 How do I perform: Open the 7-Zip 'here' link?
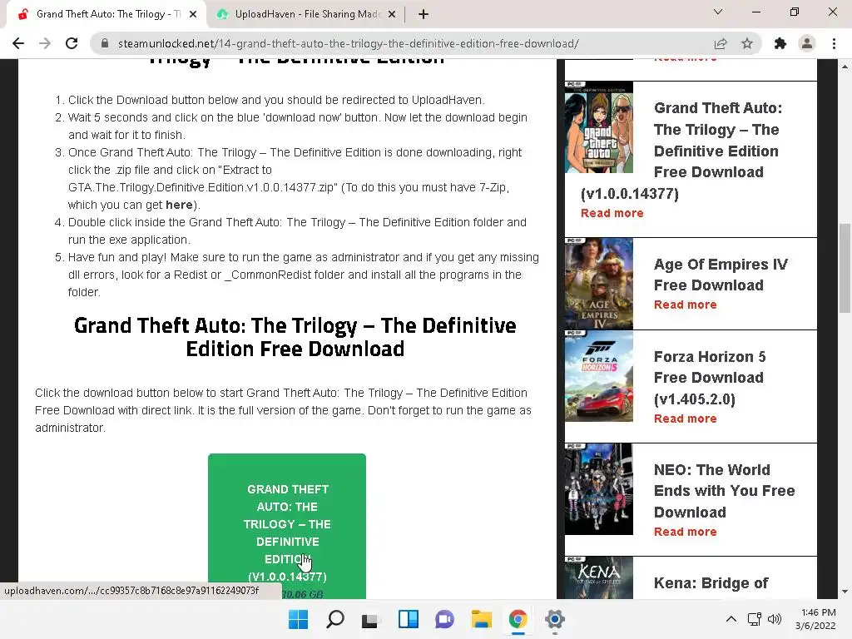tap(179, 205)
